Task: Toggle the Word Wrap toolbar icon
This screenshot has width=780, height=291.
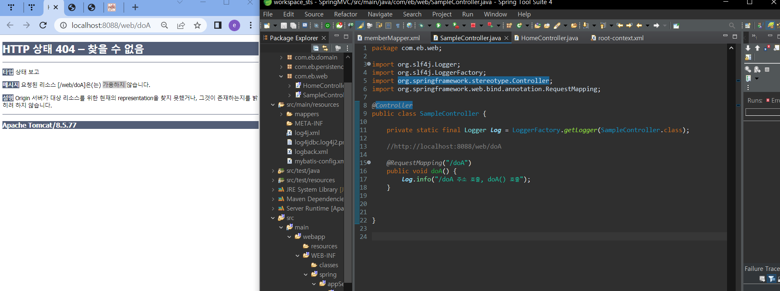Action: (379, 25)
